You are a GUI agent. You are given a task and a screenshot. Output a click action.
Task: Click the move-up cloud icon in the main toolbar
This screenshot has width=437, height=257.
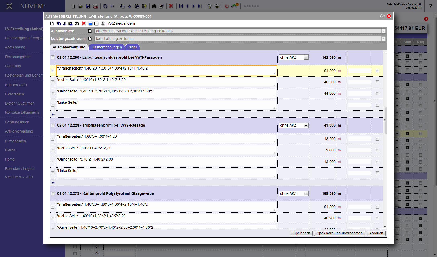tap(210, 6)
